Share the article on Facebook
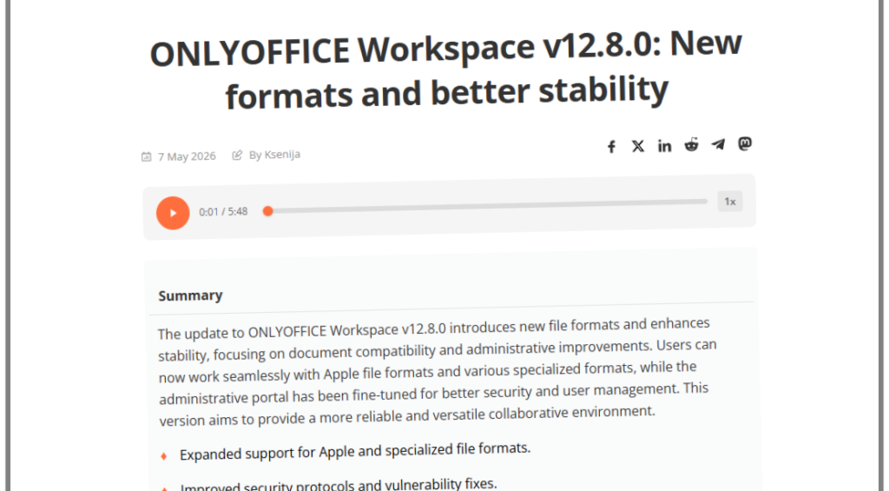The image size is (889, 491). [x=611, y=147]
